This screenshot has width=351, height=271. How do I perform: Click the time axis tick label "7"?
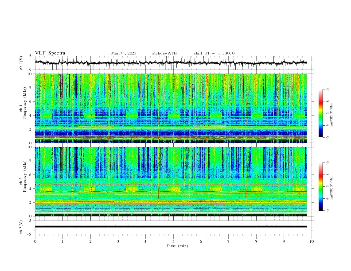(229, 241)
